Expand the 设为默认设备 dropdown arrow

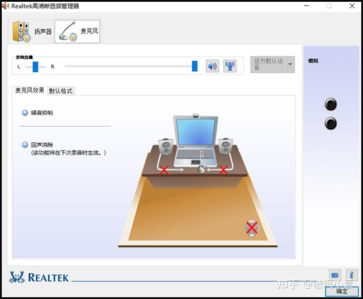(290, 64)
